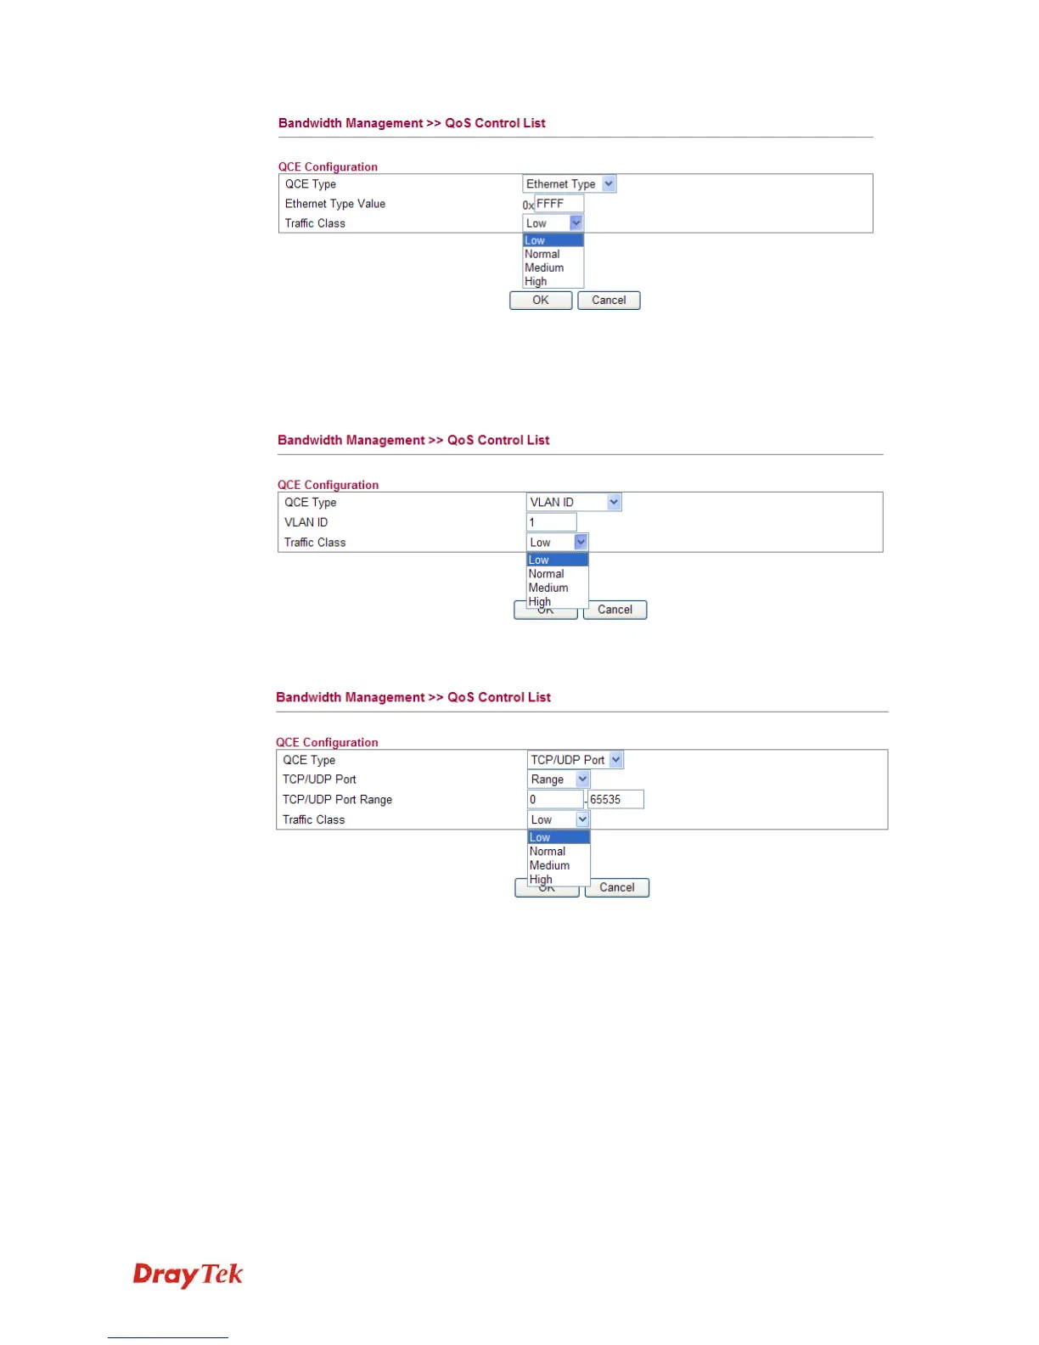Open the QCE Type dropdown showing Ethernet Type
The image size is (1039, 1345).
(x=569, y=184)
